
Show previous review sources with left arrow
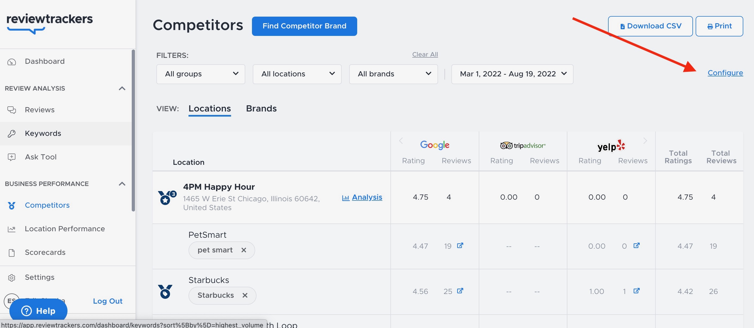pyautogui.click(x=401, y=141)
